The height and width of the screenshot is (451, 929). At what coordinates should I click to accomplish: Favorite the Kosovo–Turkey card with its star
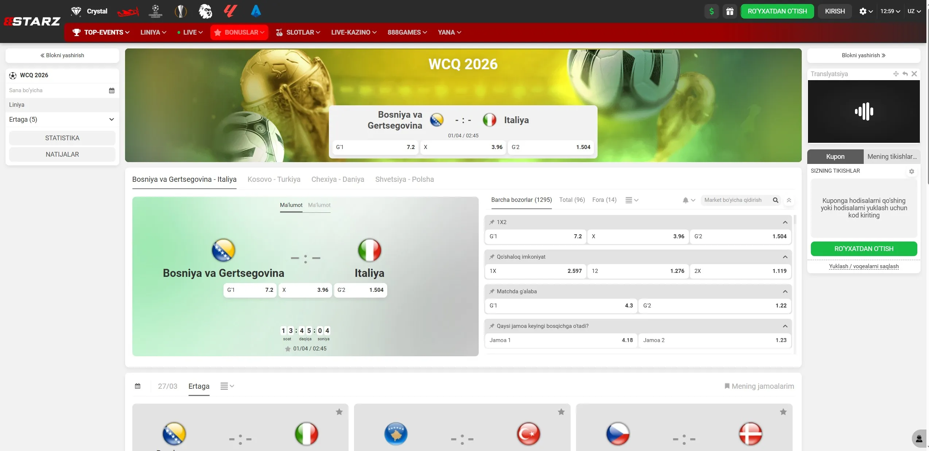[x=561, y=412]
